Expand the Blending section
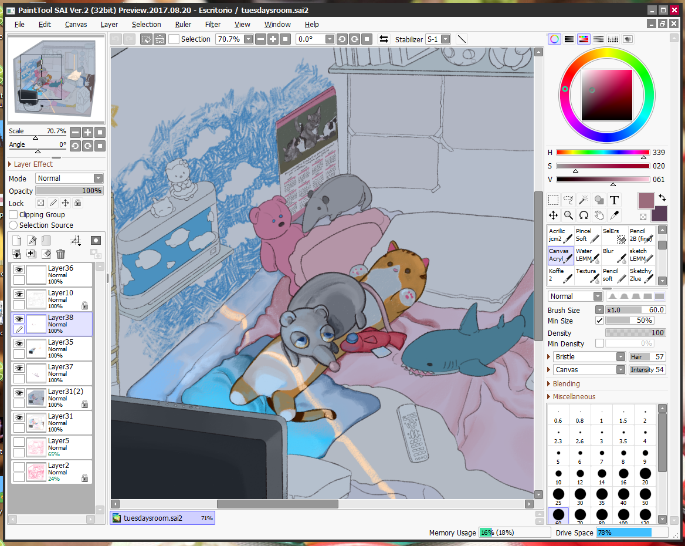Screen dimensions: 685x546 click(566, 384)
